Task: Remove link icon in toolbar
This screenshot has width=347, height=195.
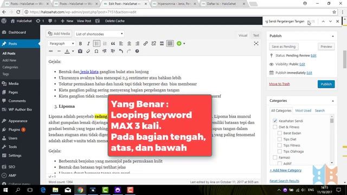Action: pyautogui.click(x=153, y=43)
